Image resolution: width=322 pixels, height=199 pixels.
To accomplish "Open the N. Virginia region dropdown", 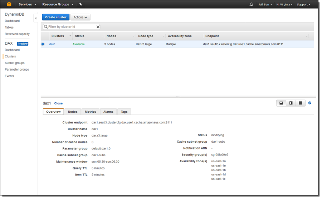I will [284, 4].
